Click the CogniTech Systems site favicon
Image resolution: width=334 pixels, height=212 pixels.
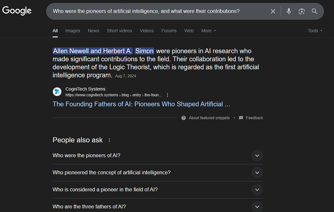coord(57,92)
